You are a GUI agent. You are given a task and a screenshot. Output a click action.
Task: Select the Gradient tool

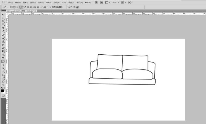click(x=3, y=51)
